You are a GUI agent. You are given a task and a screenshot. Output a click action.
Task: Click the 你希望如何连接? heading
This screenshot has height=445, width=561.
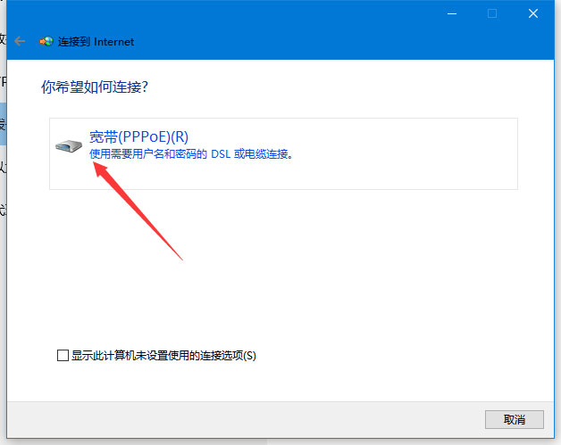pyautogui.click(x=95, y=87)
